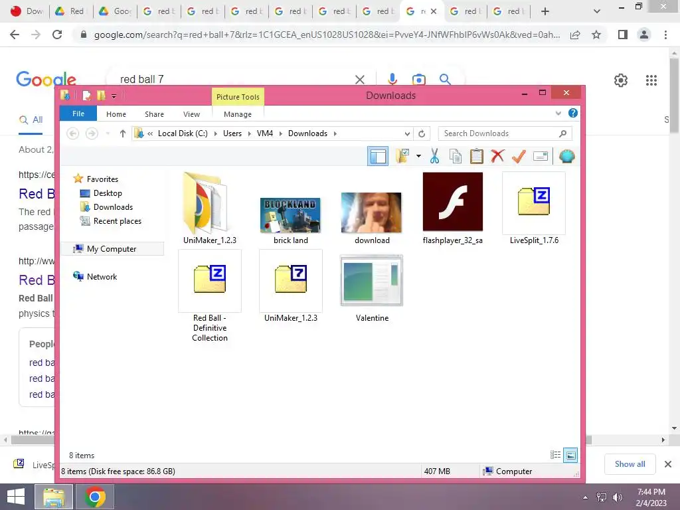Open Google settings gear icon
680x510 pixels.
click(x=621, y=80)
